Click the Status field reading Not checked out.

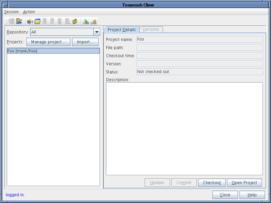(200, 72)
